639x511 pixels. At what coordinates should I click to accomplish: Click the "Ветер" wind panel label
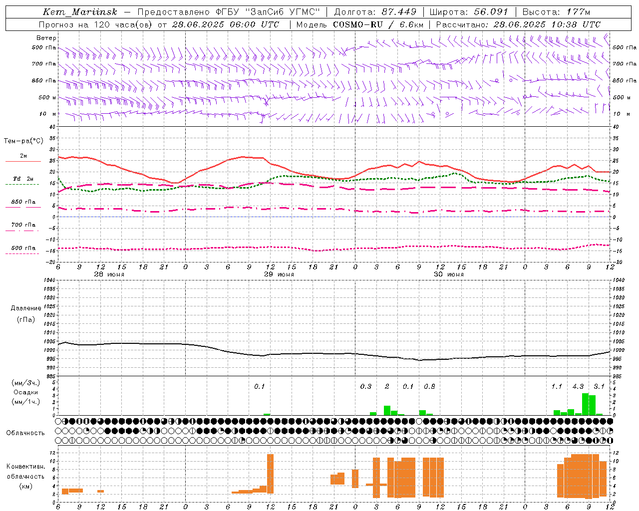(x=46, y=38)
